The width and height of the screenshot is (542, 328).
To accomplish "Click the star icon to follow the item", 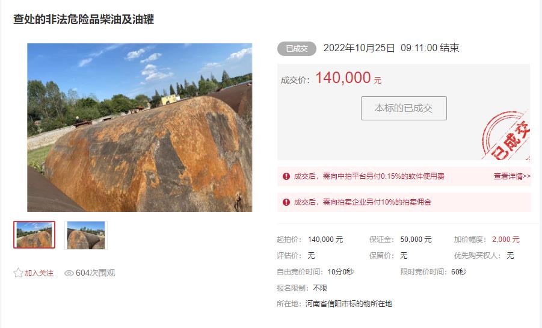I will (x=18, y=273).
